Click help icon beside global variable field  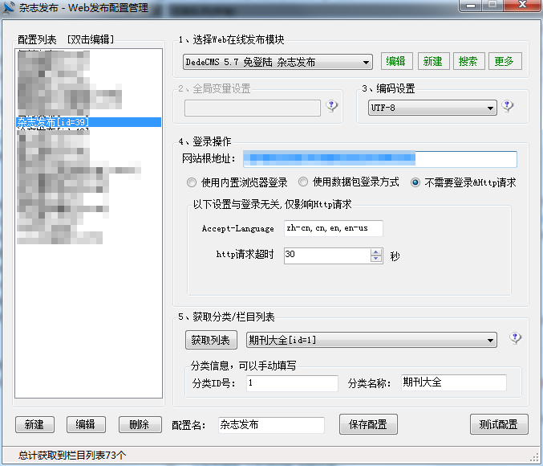(x=332, y=106)
